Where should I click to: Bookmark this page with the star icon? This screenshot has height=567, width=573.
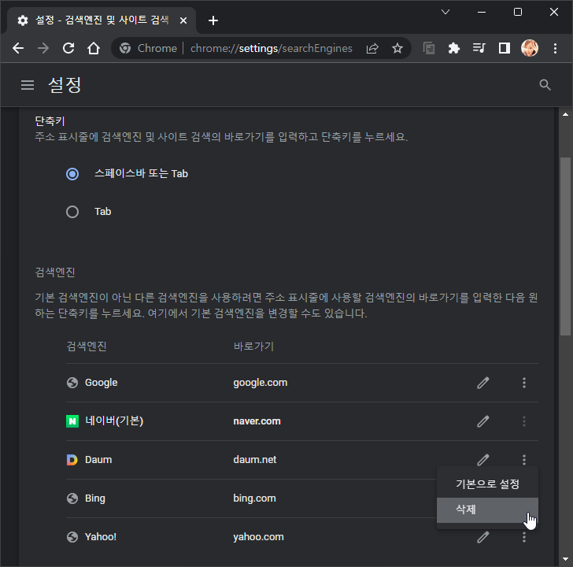coord(397,48)
